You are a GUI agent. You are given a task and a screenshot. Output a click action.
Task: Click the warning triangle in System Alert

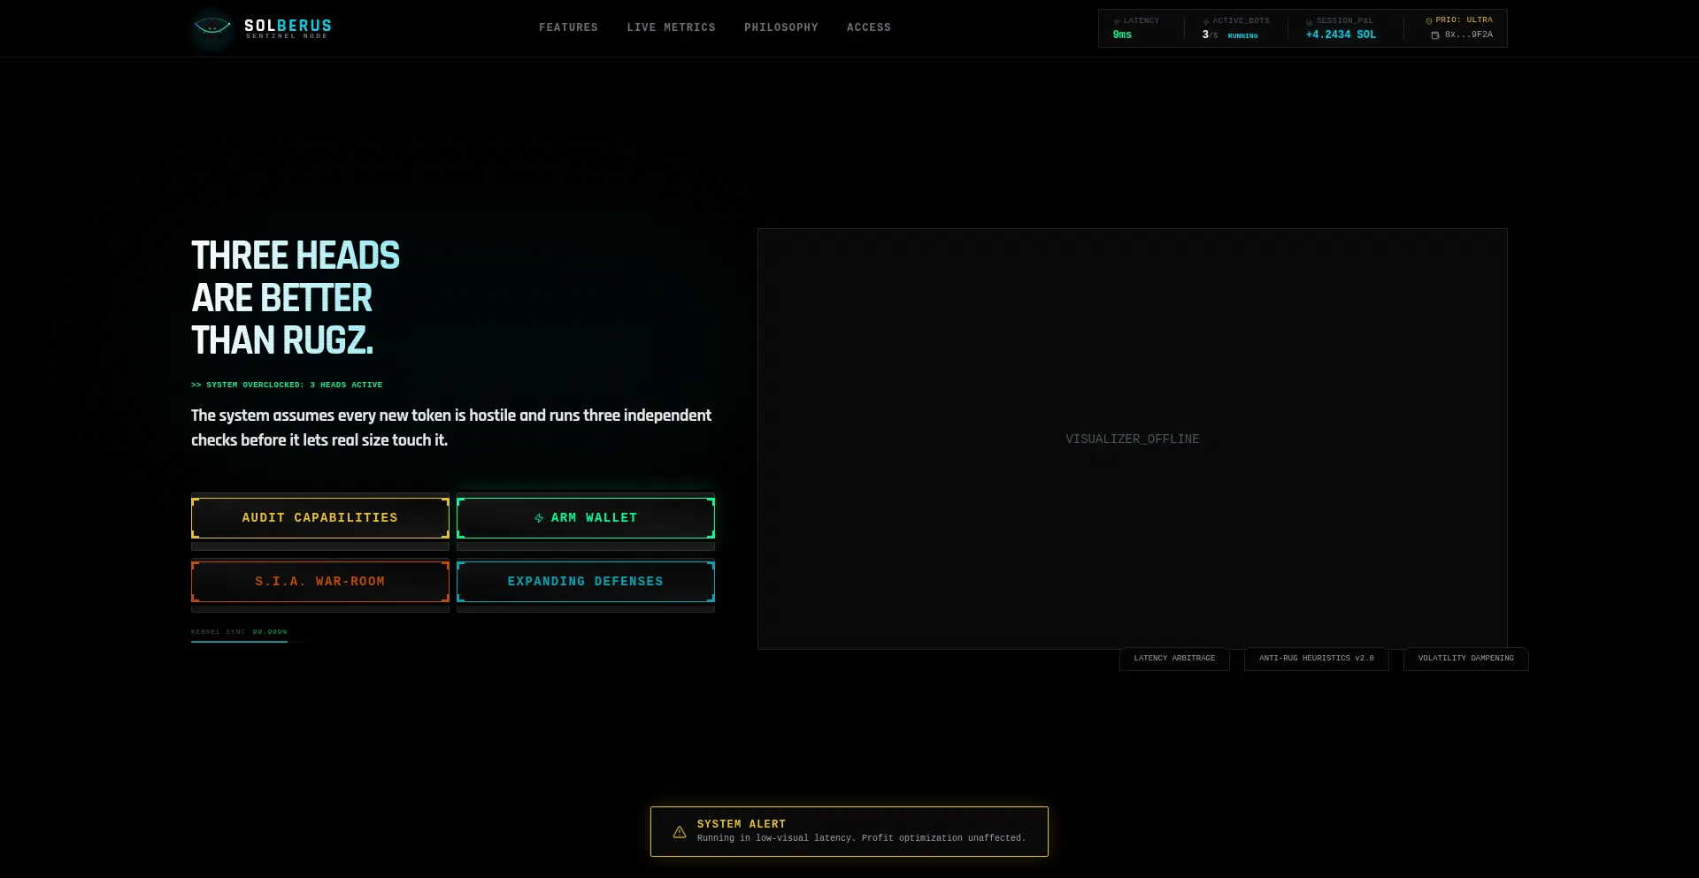tap(680, 832)
